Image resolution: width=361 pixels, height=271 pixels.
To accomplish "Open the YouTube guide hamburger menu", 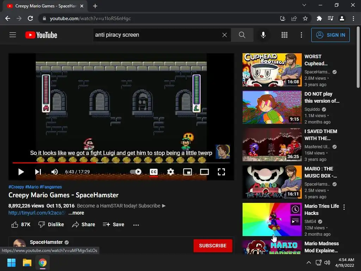I will coord(13,35).
